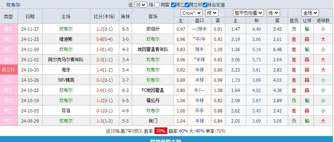Click the 角球 column header

(x=126, y=16)
